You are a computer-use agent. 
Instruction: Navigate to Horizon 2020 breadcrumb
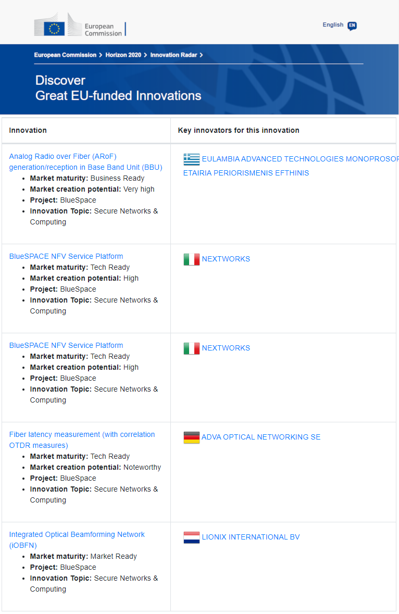[123, 55]
